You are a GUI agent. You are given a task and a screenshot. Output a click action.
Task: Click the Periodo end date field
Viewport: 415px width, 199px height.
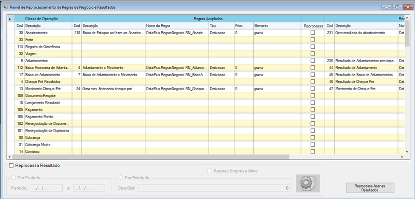point(89,188)
